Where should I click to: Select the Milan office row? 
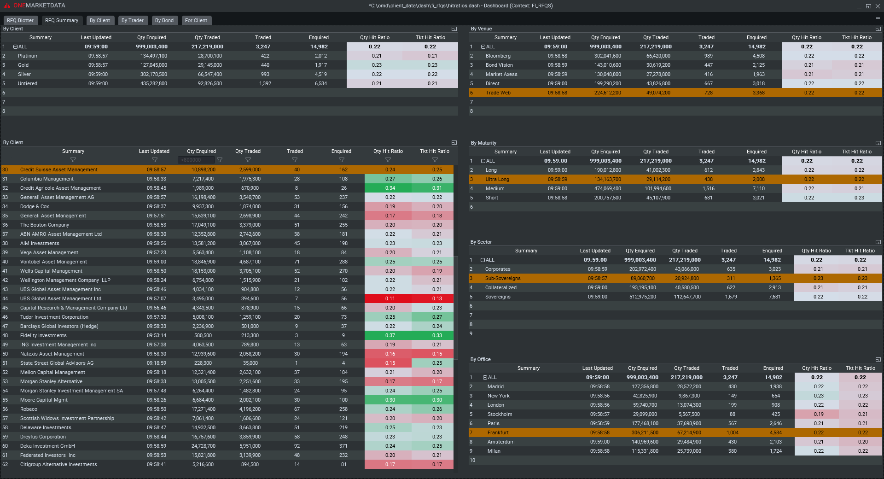point(675,451)
